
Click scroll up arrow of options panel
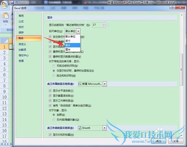click(181, 15)
